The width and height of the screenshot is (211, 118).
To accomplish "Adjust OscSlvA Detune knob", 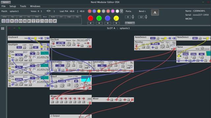I will point(69,44).
